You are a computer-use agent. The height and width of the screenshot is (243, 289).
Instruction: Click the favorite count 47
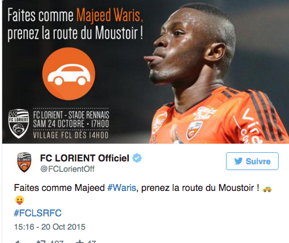[92, 242]
